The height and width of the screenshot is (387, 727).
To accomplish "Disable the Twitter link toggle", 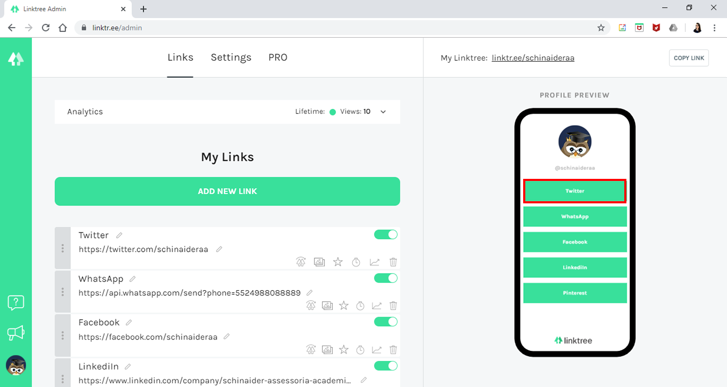I will click(386, 235).
